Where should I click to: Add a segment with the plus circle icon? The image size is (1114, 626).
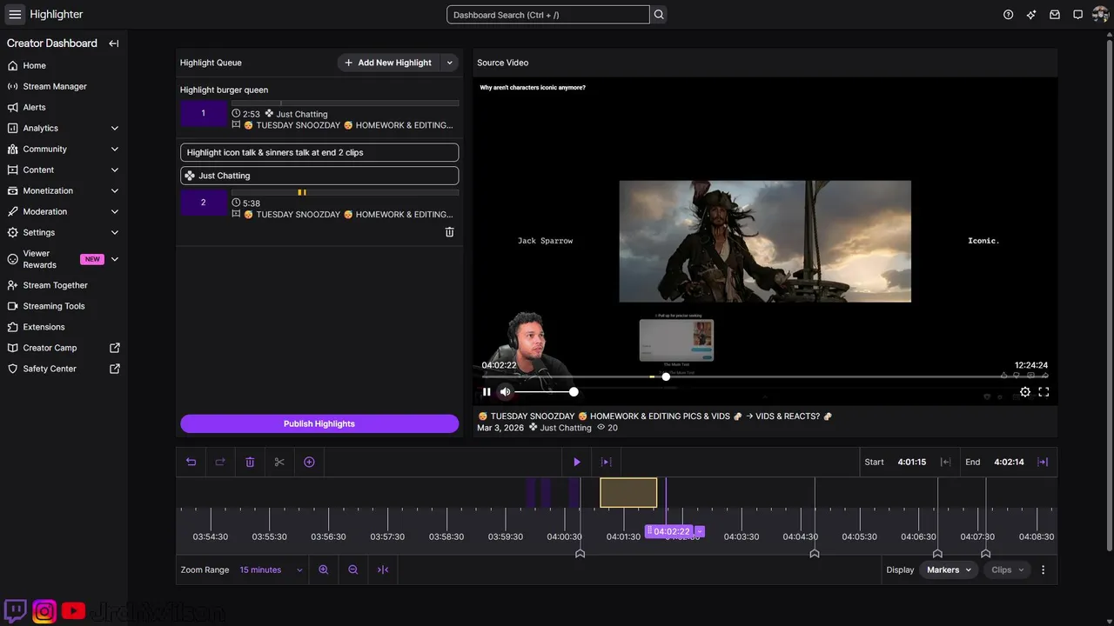309,462
